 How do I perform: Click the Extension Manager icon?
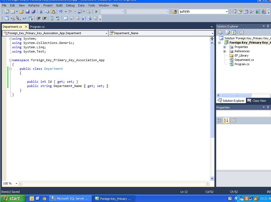coord(263,12)
